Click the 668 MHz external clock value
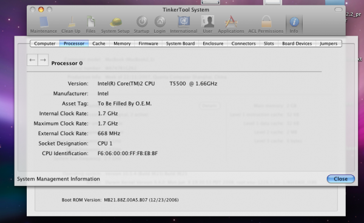 pyautogui.click(x=109, y=133)
